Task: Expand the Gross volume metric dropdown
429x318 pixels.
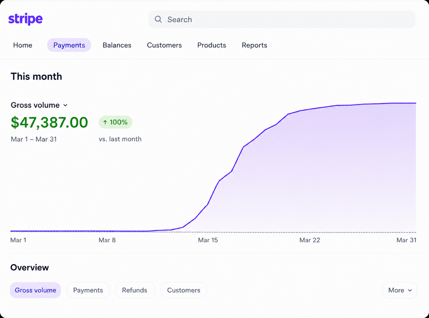Action: (x=39, y=105)
